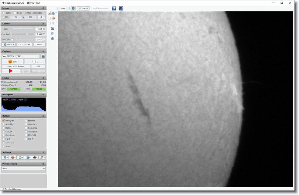Uncheck the histogram overlay checkbox in side toolbar
The height and width of the screenshot is (195, 299).
tap(49, 13)
